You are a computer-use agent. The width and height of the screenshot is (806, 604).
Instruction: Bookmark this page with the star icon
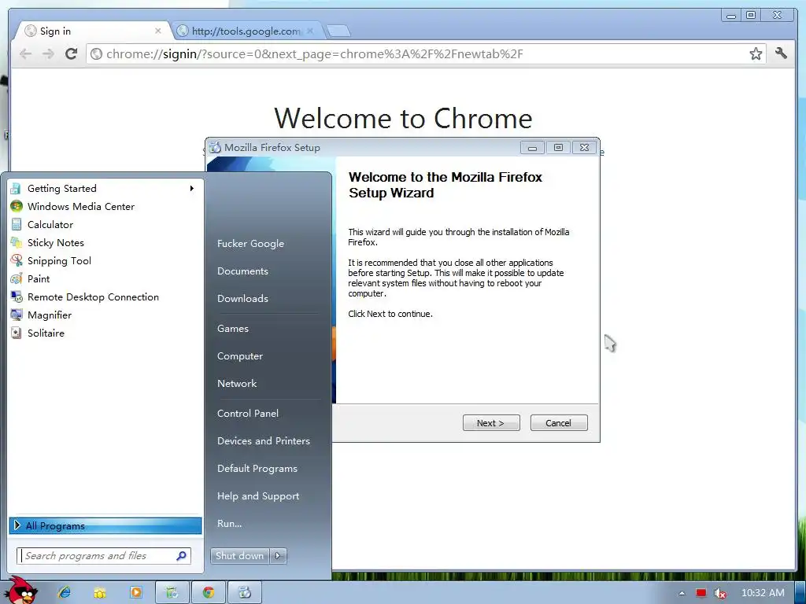756,54
